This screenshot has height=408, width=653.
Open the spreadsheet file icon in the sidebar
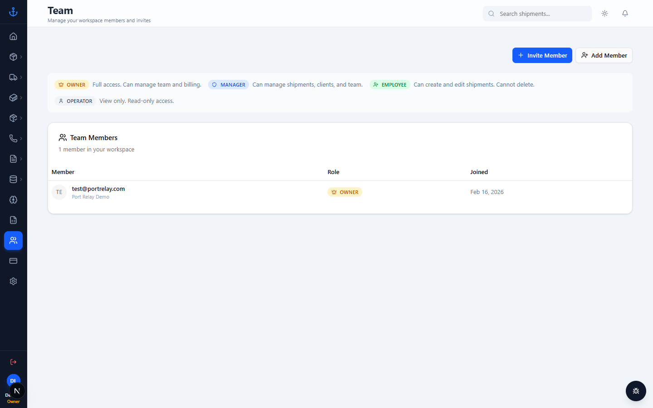(x=13, y=220)
